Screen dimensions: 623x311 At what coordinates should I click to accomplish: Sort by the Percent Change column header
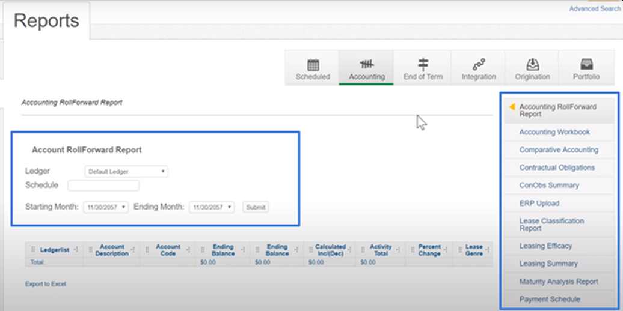tap(429, 250)
